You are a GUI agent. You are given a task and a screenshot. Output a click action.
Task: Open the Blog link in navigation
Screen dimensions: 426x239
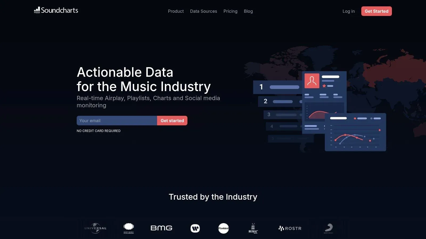pos(248,11)
